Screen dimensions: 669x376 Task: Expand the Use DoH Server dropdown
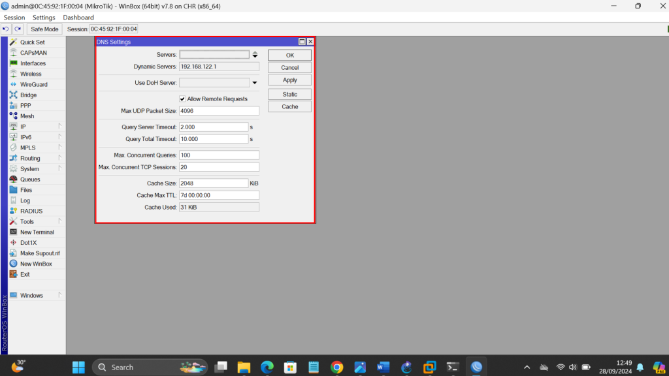tap(255, 83)
